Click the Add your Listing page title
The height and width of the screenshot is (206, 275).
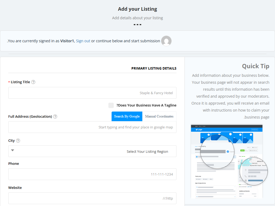coord(137,9)
